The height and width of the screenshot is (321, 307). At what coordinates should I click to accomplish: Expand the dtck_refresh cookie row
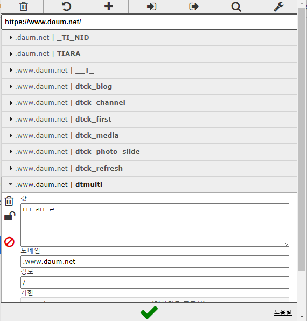[149, 168]
